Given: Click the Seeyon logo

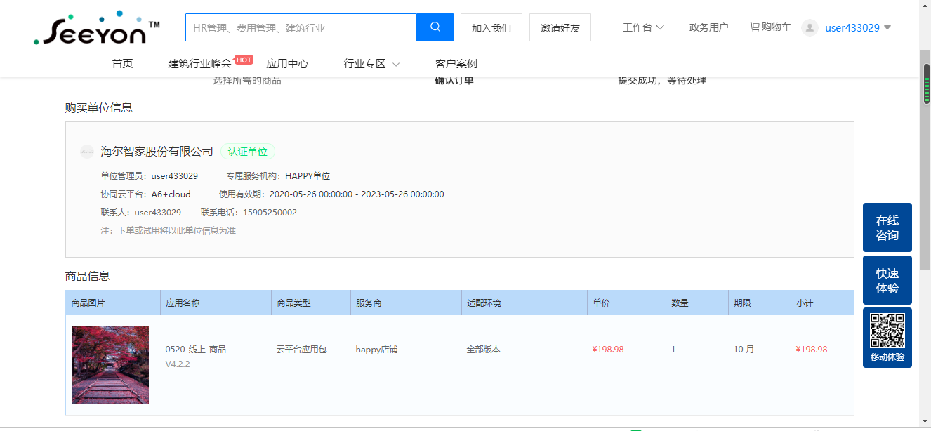Looking at the screenshot, I should point(96,28).
